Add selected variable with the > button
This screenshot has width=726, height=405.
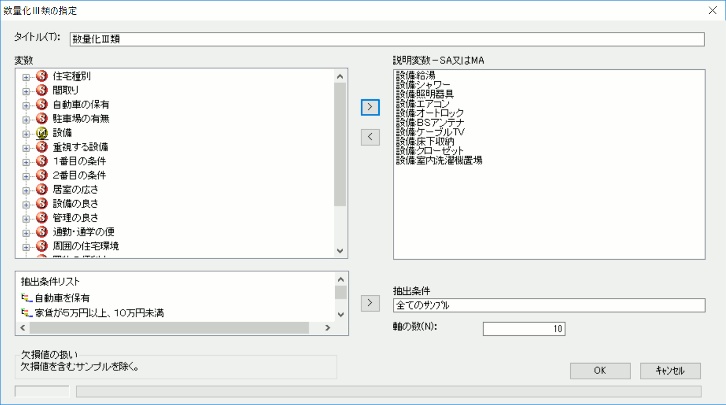pyautogui.click(x=370, y=107)
